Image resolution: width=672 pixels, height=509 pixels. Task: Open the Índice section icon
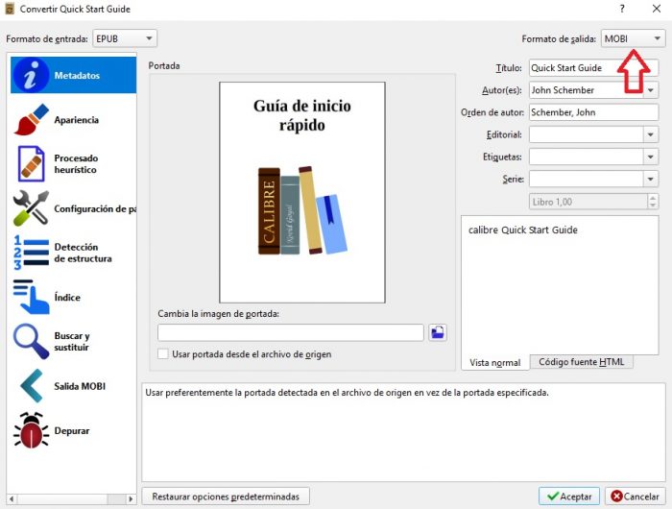click(31, 297)
